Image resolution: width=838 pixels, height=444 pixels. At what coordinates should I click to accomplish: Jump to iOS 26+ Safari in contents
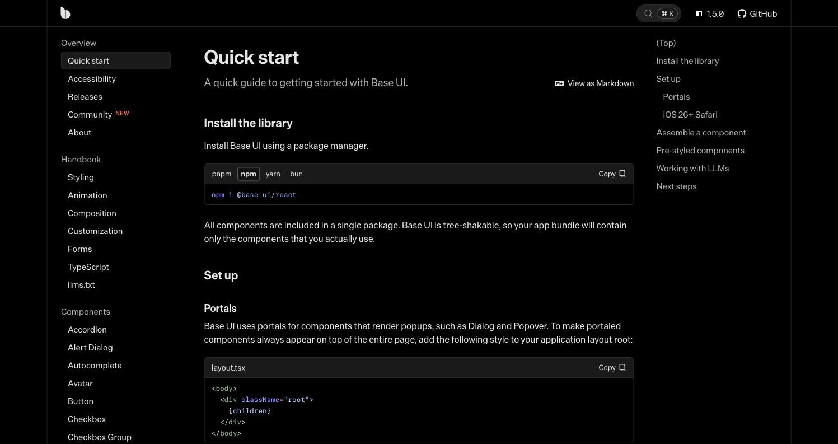click(x=690, y=115)
